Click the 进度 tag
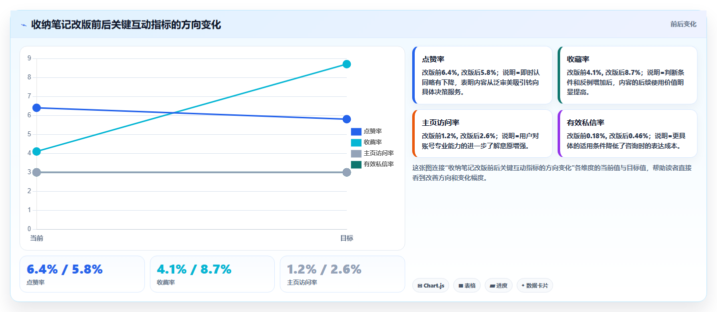Image resolution: width=717 pixels, height=312 pixels. tap(498, 286)
